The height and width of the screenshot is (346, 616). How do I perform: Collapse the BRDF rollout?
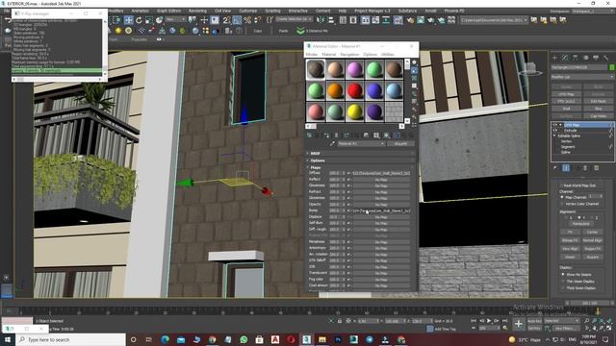(x=361, y=153)
